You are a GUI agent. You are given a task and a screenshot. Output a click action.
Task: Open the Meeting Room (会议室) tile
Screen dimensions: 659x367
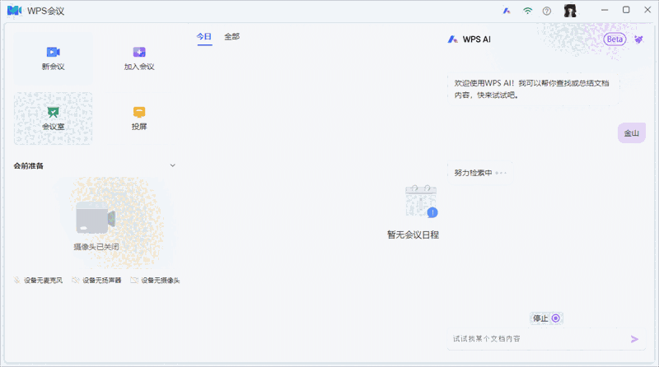click(53, 118)
